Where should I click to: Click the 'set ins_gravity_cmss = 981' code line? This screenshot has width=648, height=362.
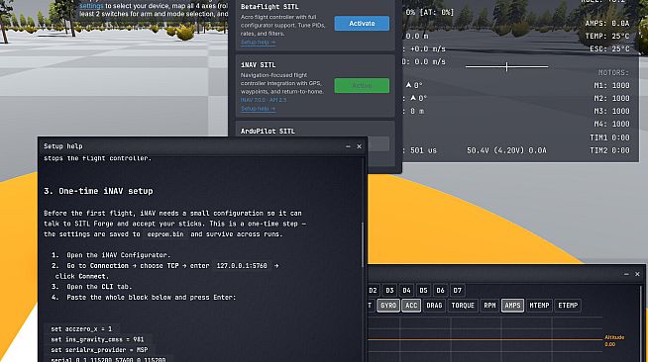[x=97, y=339]
